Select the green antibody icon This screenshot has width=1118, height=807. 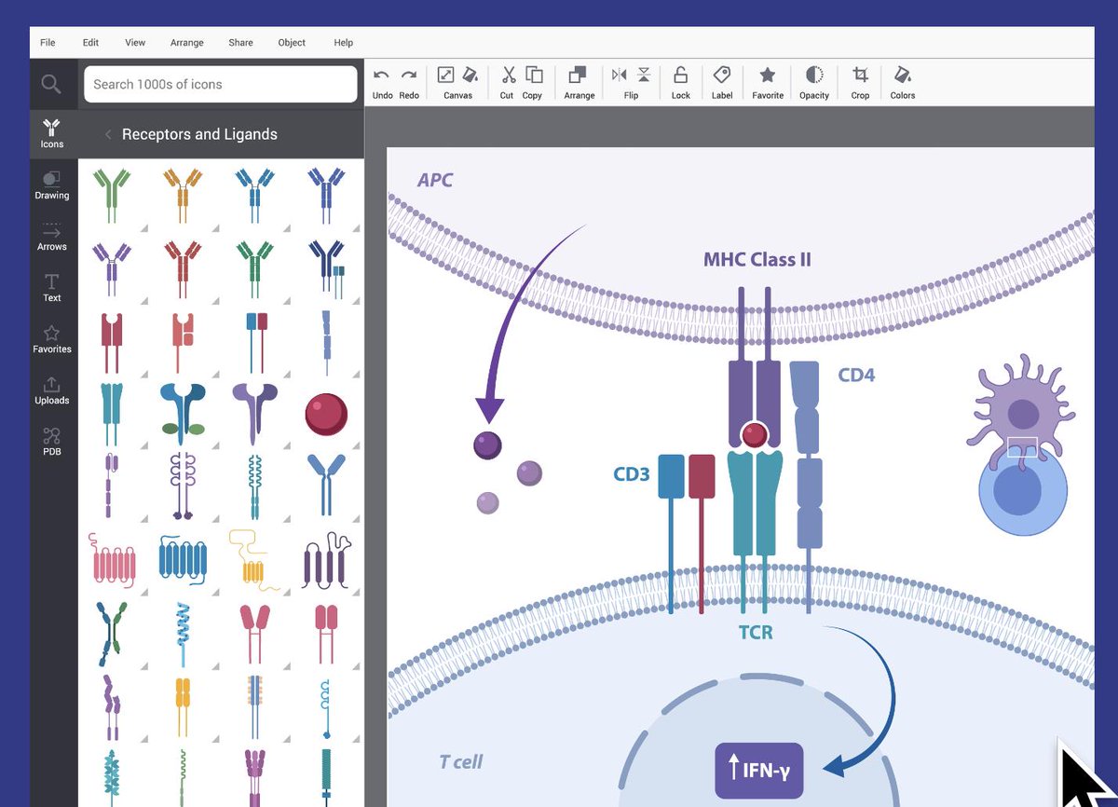pos(112,194)
